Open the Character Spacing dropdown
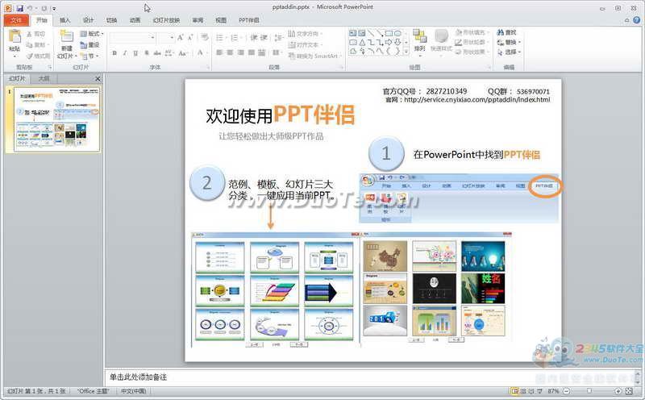 click(x=169, y=53)
